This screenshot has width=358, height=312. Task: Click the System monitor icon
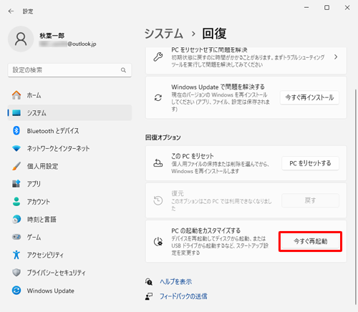point(16,113)
